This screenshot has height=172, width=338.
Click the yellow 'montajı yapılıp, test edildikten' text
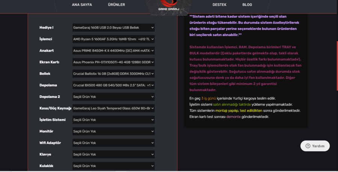238,110
